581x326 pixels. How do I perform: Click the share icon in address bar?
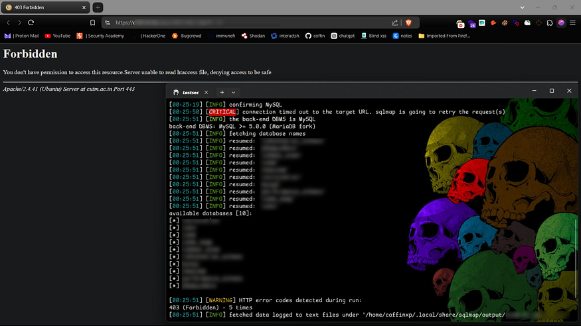(395, 23)
